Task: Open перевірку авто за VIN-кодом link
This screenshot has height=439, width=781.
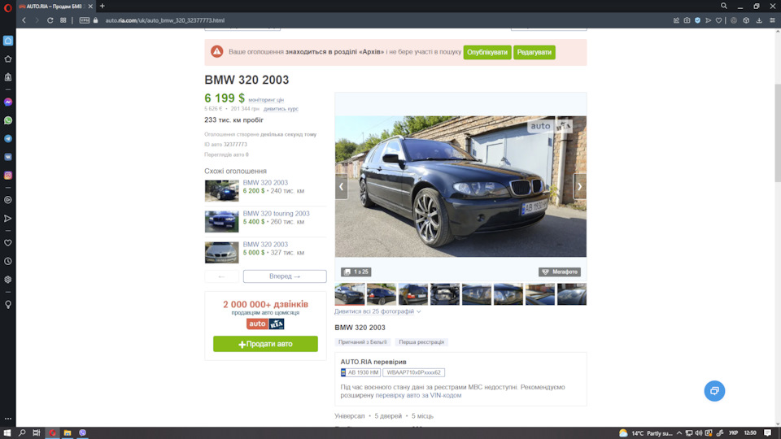Action: point(418,395)
